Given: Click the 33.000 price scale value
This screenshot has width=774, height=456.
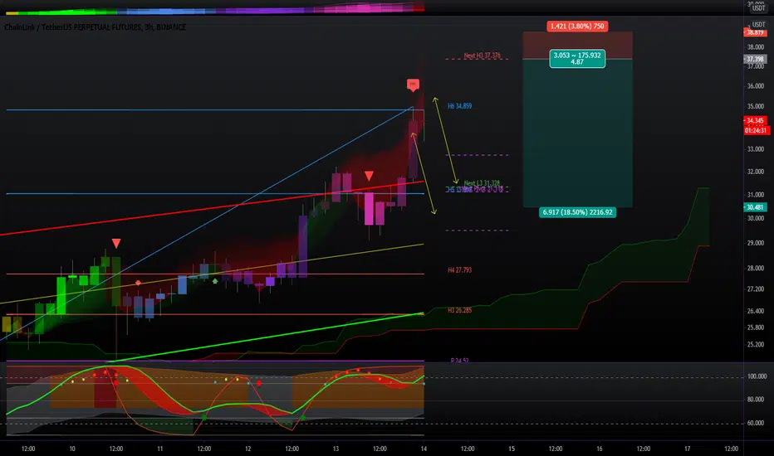Looking at the screenshot, I should tap(756, 149).
